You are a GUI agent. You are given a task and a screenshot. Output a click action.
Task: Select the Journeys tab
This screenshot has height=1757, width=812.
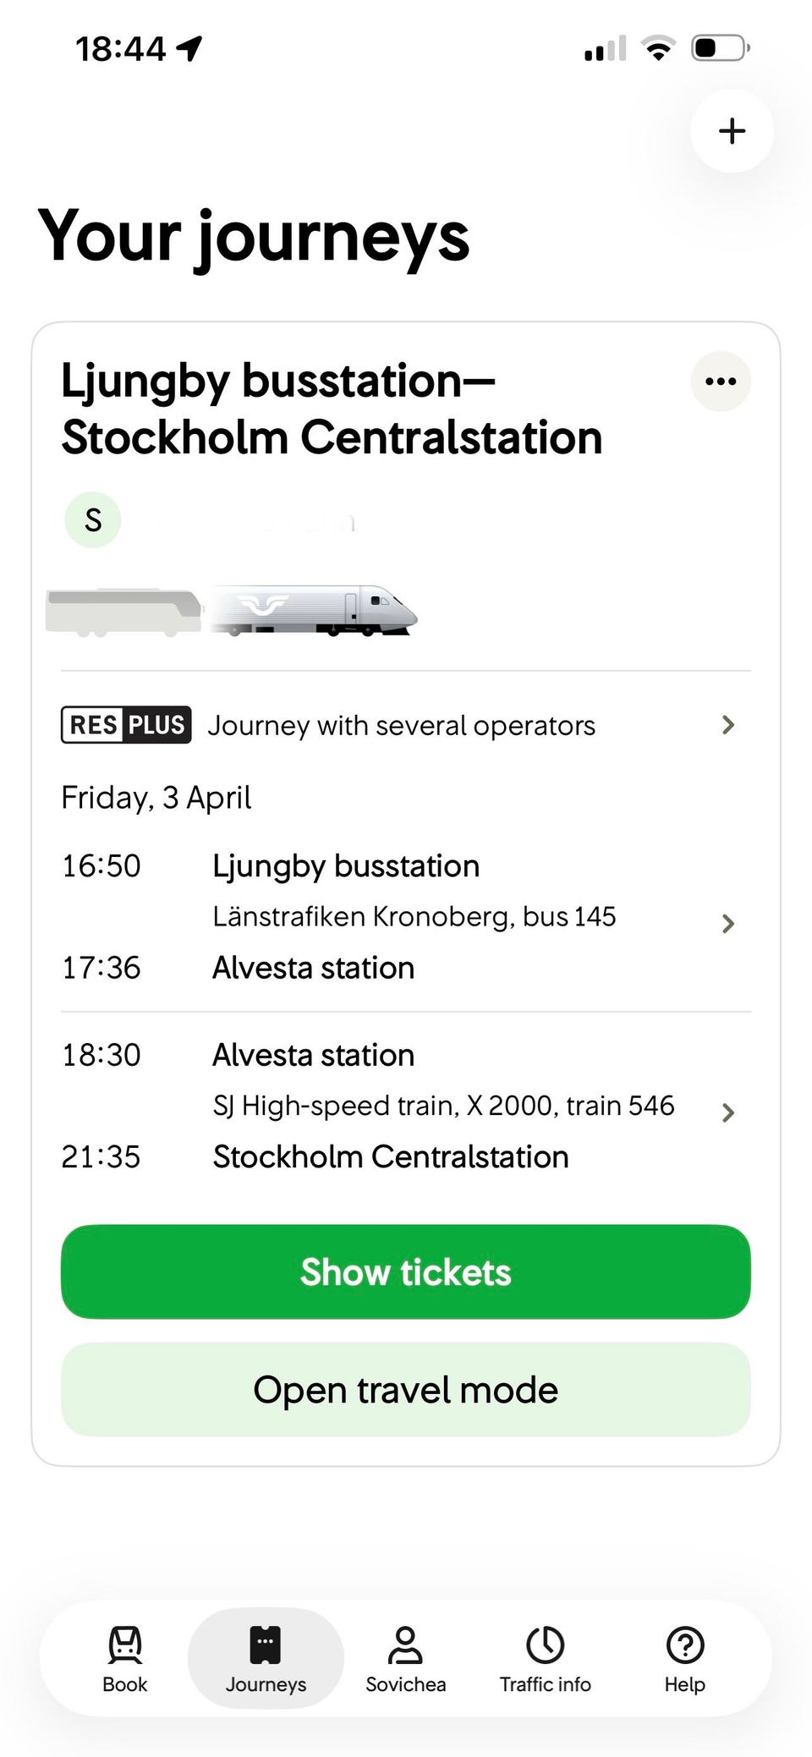pos(266,1659)
